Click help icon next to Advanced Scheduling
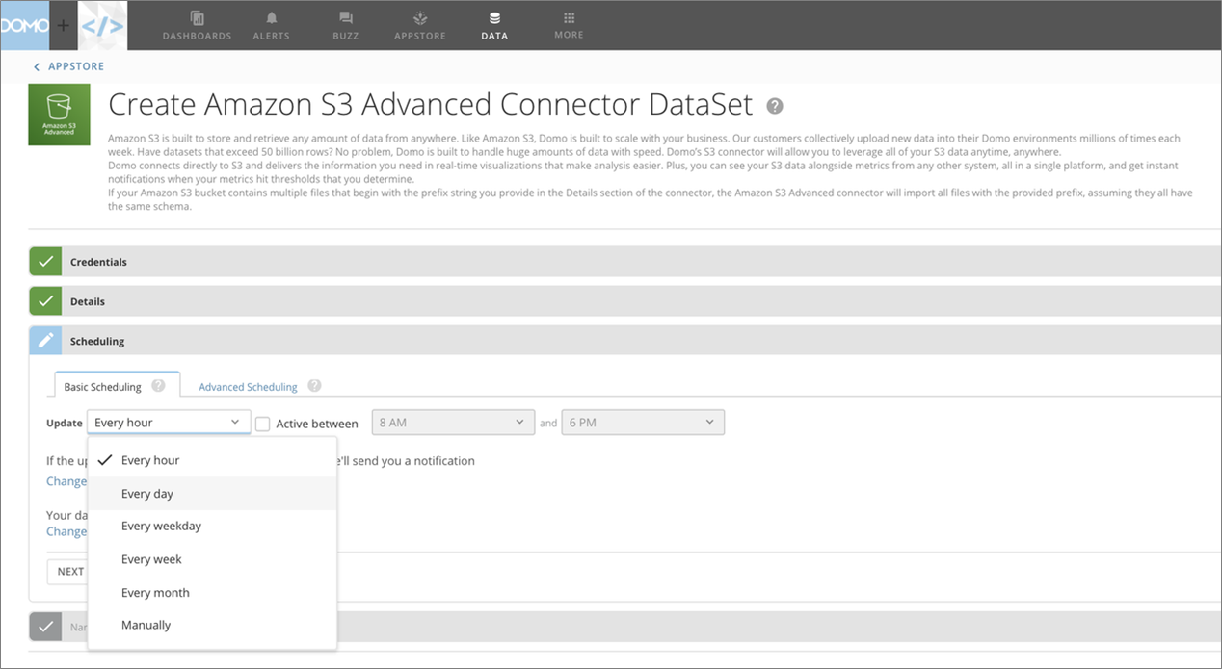 314,386
